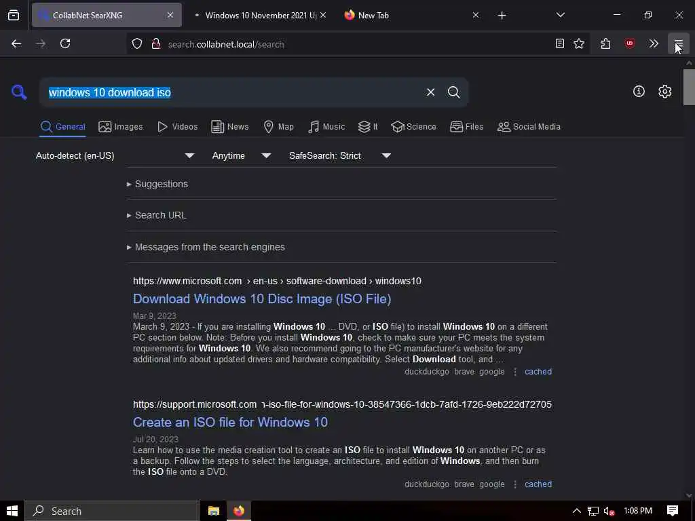Toggle reader view icon in address bar
695x521 pixels.
[x=560, y=44]
